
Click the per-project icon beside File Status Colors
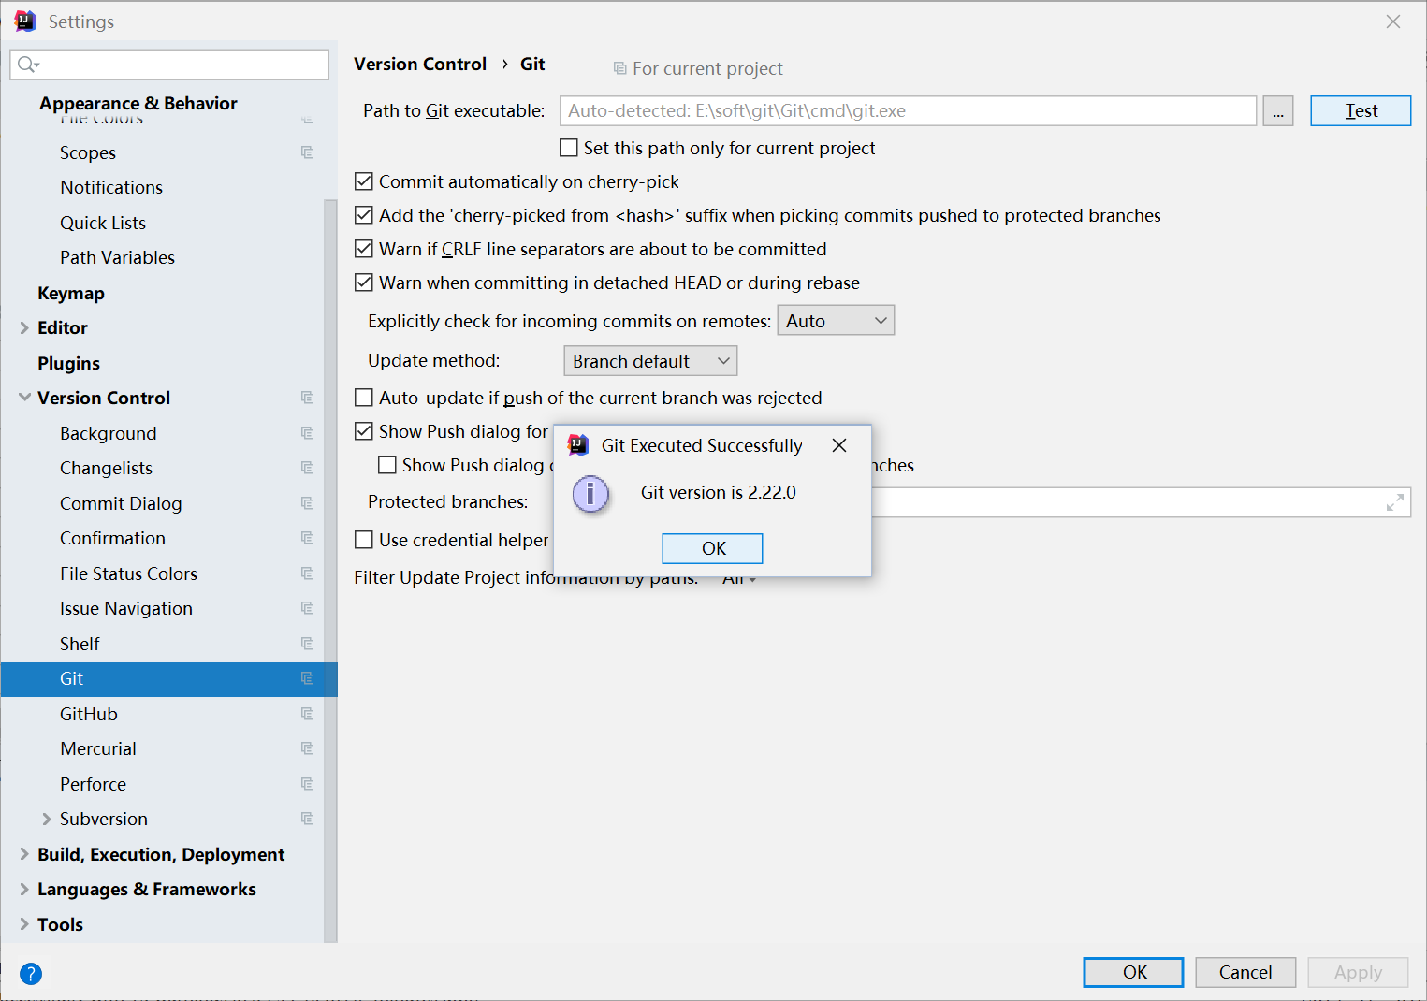click(x=307, y=573)
